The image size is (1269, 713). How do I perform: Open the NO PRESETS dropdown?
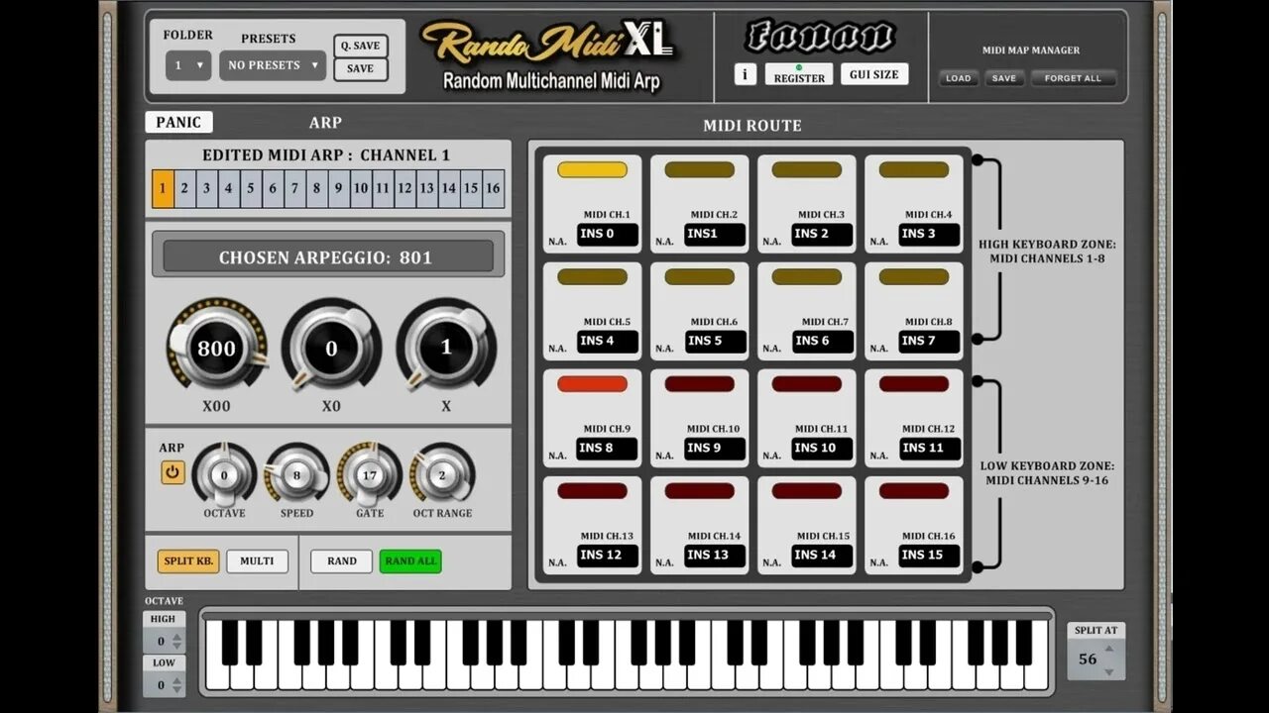pyautogui.click(x=273, y=65)
